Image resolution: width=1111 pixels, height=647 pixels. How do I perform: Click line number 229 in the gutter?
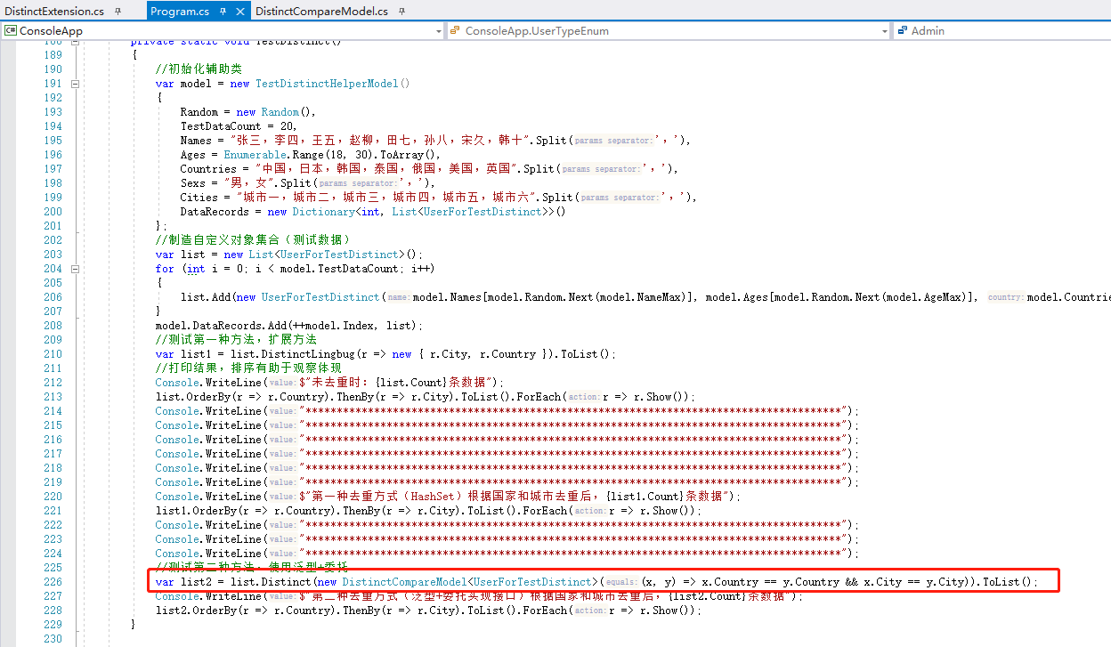(53, 625)
